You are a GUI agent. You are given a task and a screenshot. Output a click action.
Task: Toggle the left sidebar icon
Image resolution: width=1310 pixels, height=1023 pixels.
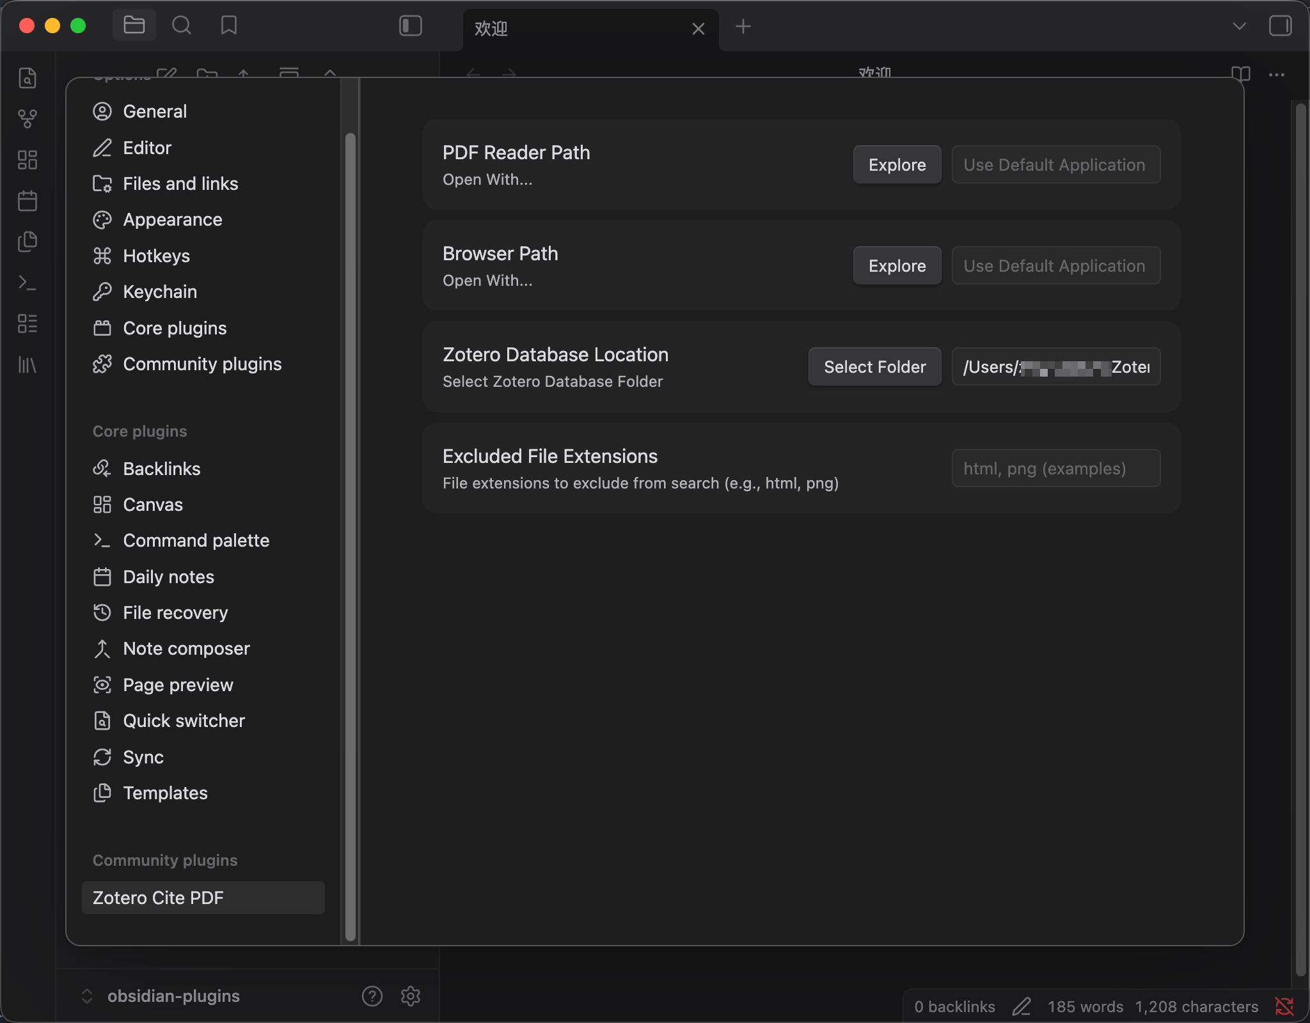pos(410,26)
